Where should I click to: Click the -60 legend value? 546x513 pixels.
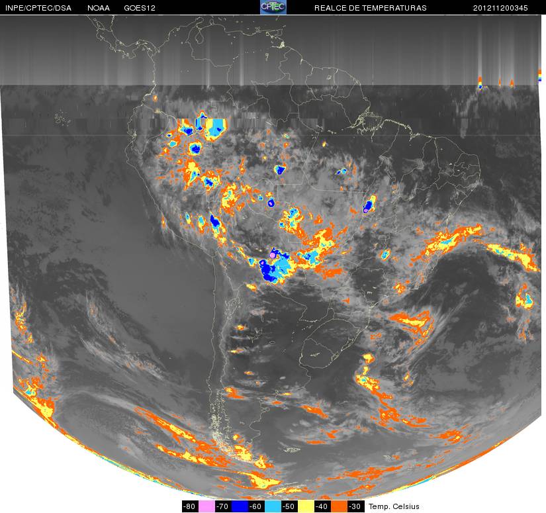(256, 506)
